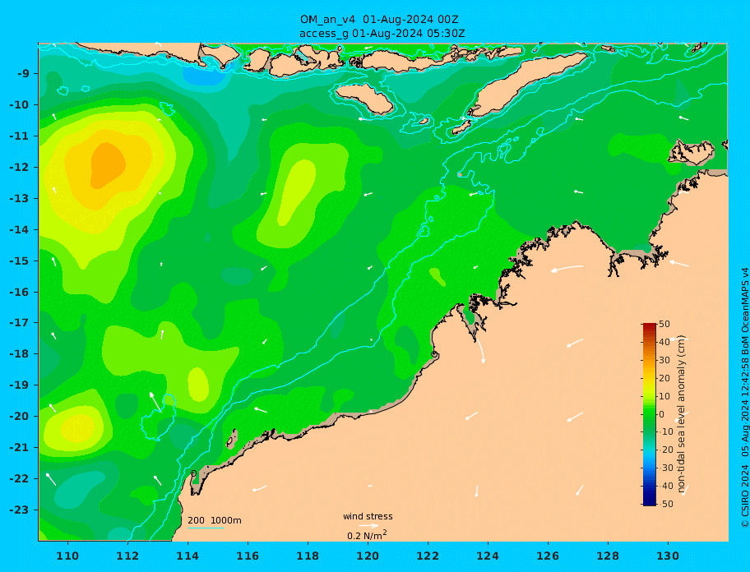
Task: Click the latitude label -12
Action: tap(20, 168)
